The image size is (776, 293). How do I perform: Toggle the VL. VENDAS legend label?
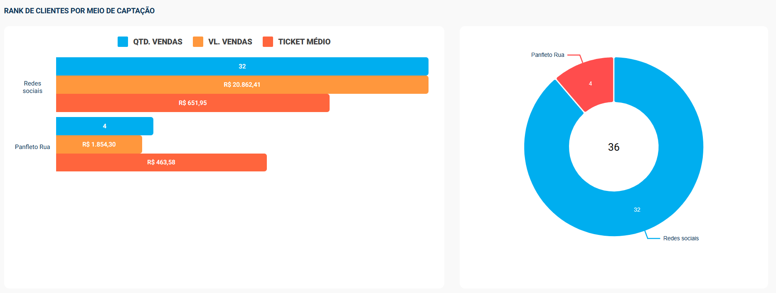pyautogui.click(x=230, y=42)
